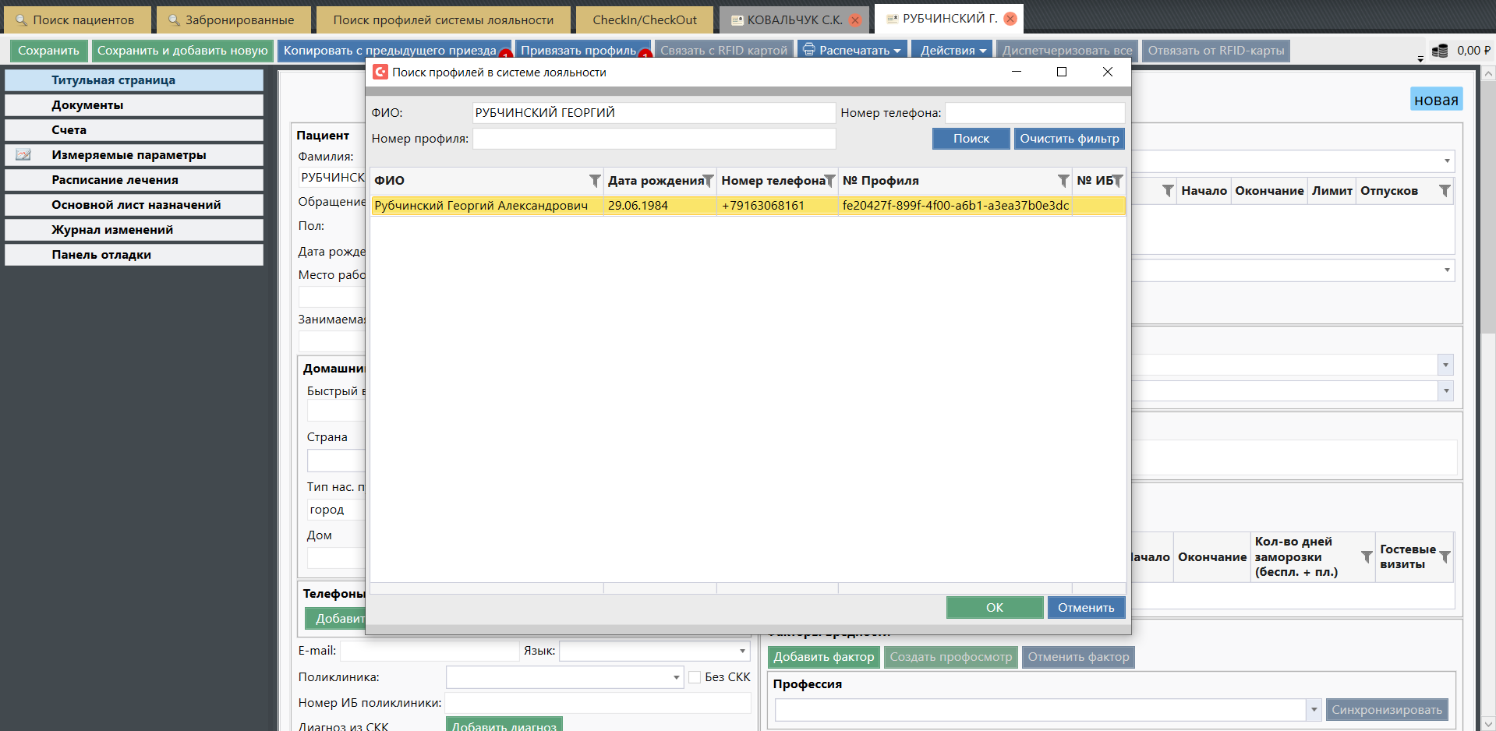Filter the ФИО column in results

point(594,181)
